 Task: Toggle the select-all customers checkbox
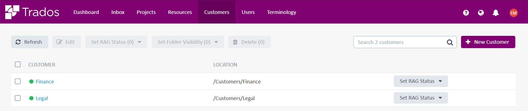[x=18, y=64]
